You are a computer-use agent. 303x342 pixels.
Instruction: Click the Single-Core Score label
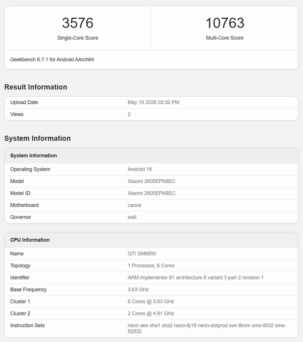(x=78, y=38)
